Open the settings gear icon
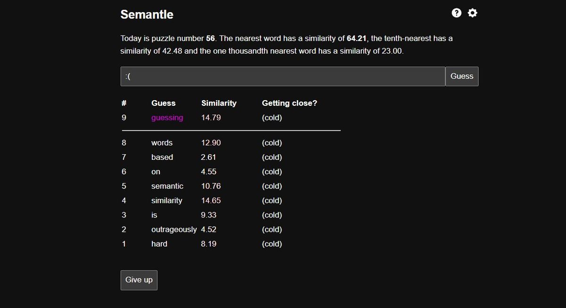This screenshot has height=308, width=566. point(472,13)
